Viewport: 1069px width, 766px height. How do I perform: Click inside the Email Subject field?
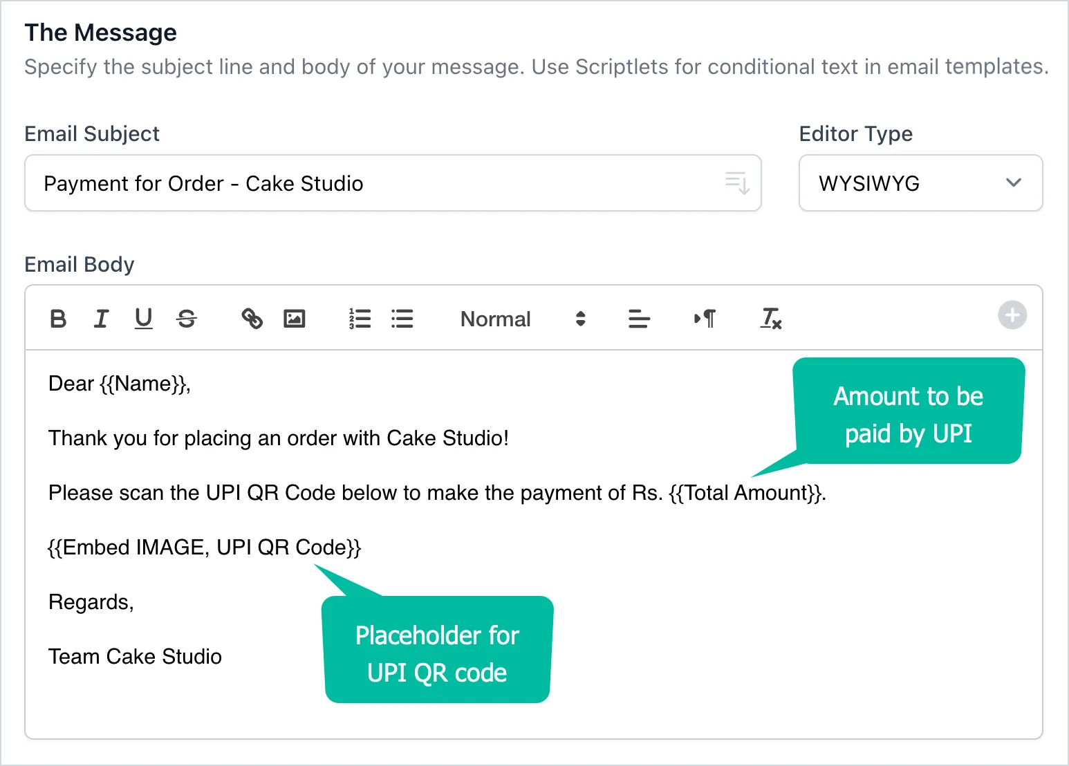coord(346,183)
